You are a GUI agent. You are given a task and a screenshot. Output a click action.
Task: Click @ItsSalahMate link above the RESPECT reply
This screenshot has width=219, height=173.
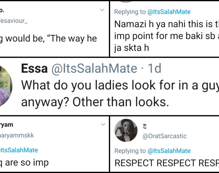tap(169, 151)
